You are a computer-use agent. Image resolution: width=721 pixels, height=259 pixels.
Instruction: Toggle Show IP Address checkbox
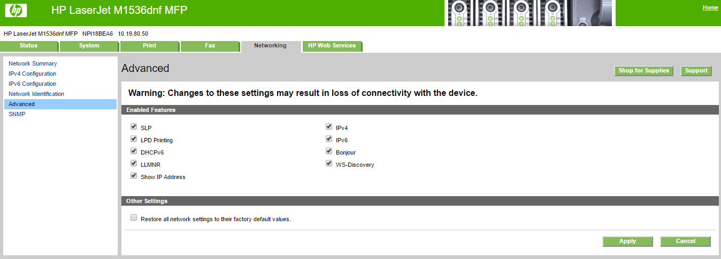(134, 176)
